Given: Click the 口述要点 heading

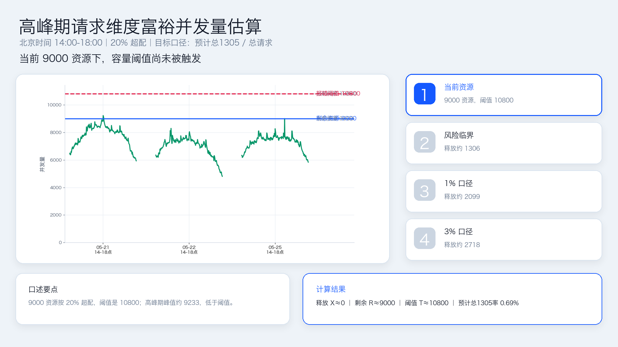Looking at the screenshot, I should (43, 289).
